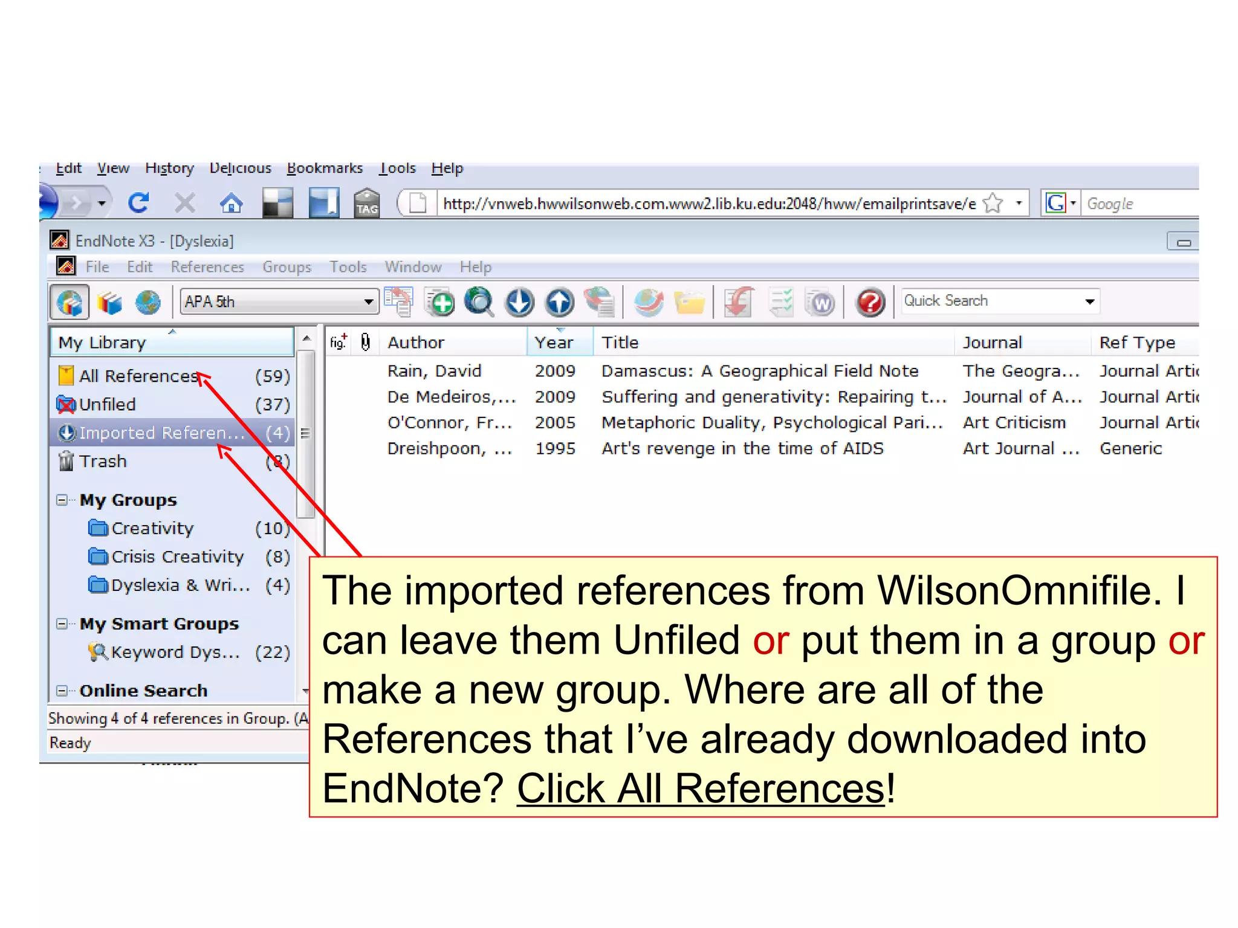Click the Delicious bookmarks checkered icon
This screenshot has width=1238, height=928.
click(277, 203)
